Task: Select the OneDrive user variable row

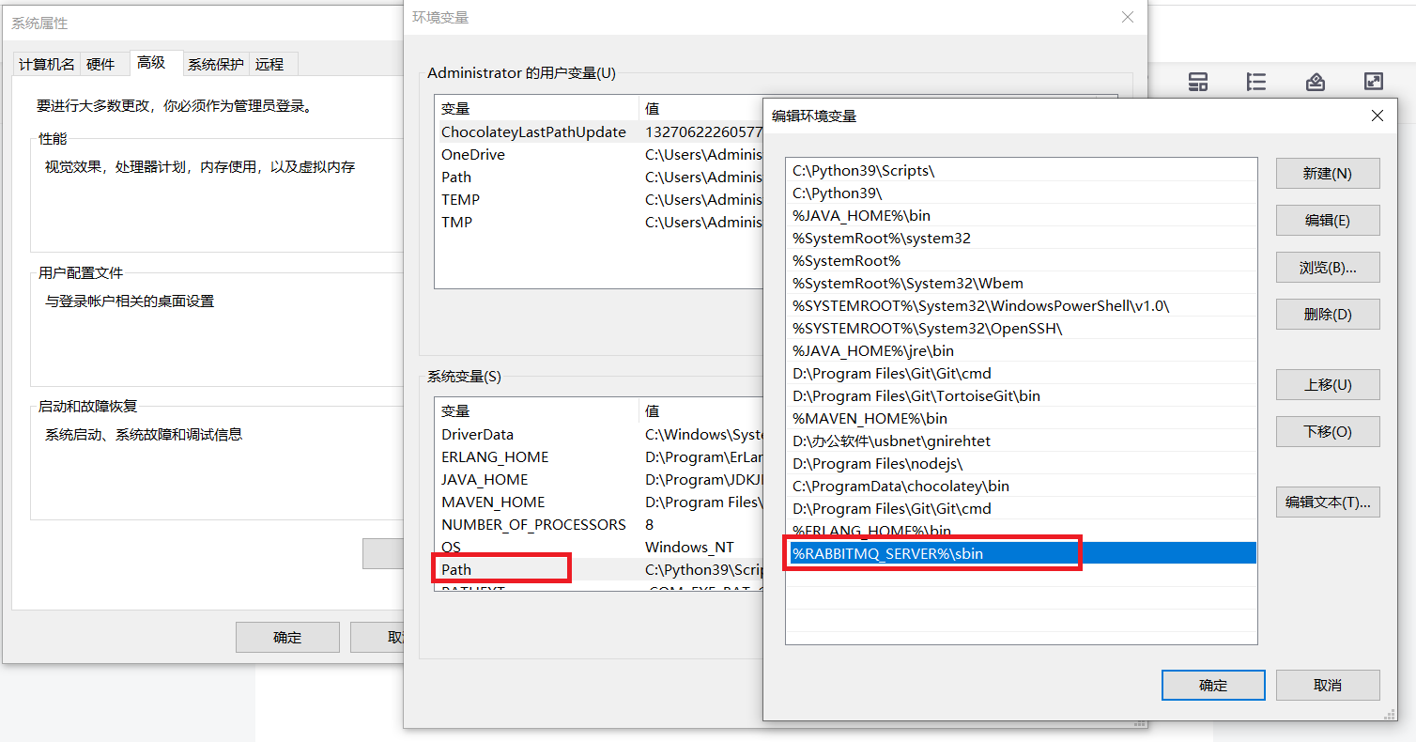Action: (472, 154)
